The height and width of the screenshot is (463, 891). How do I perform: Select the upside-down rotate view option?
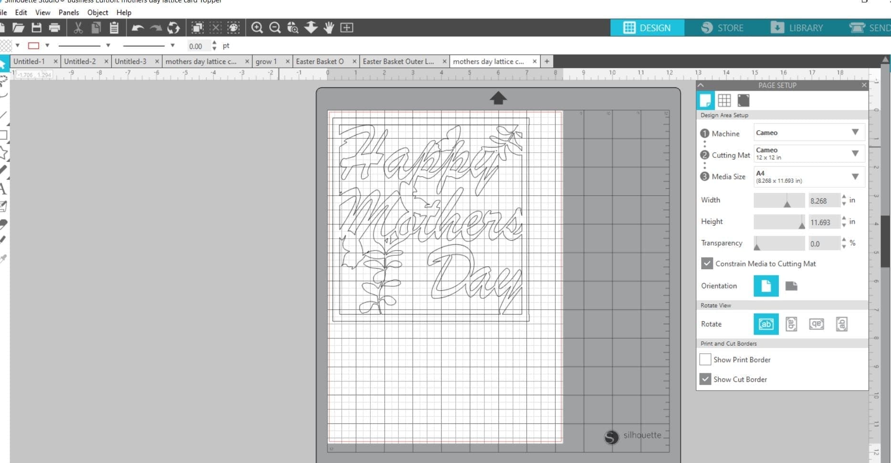(817, 324)
